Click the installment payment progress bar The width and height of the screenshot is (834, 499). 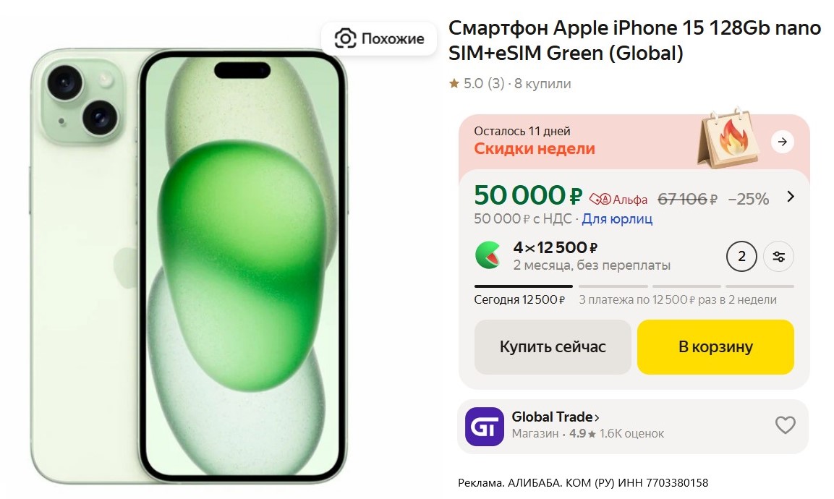point(634,286)
